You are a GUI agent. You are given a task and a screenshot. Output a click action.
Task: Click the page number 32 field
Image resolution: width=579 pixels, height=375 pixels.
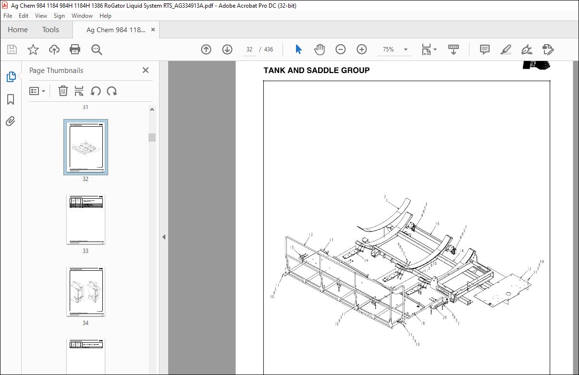(x=249, y=49)
